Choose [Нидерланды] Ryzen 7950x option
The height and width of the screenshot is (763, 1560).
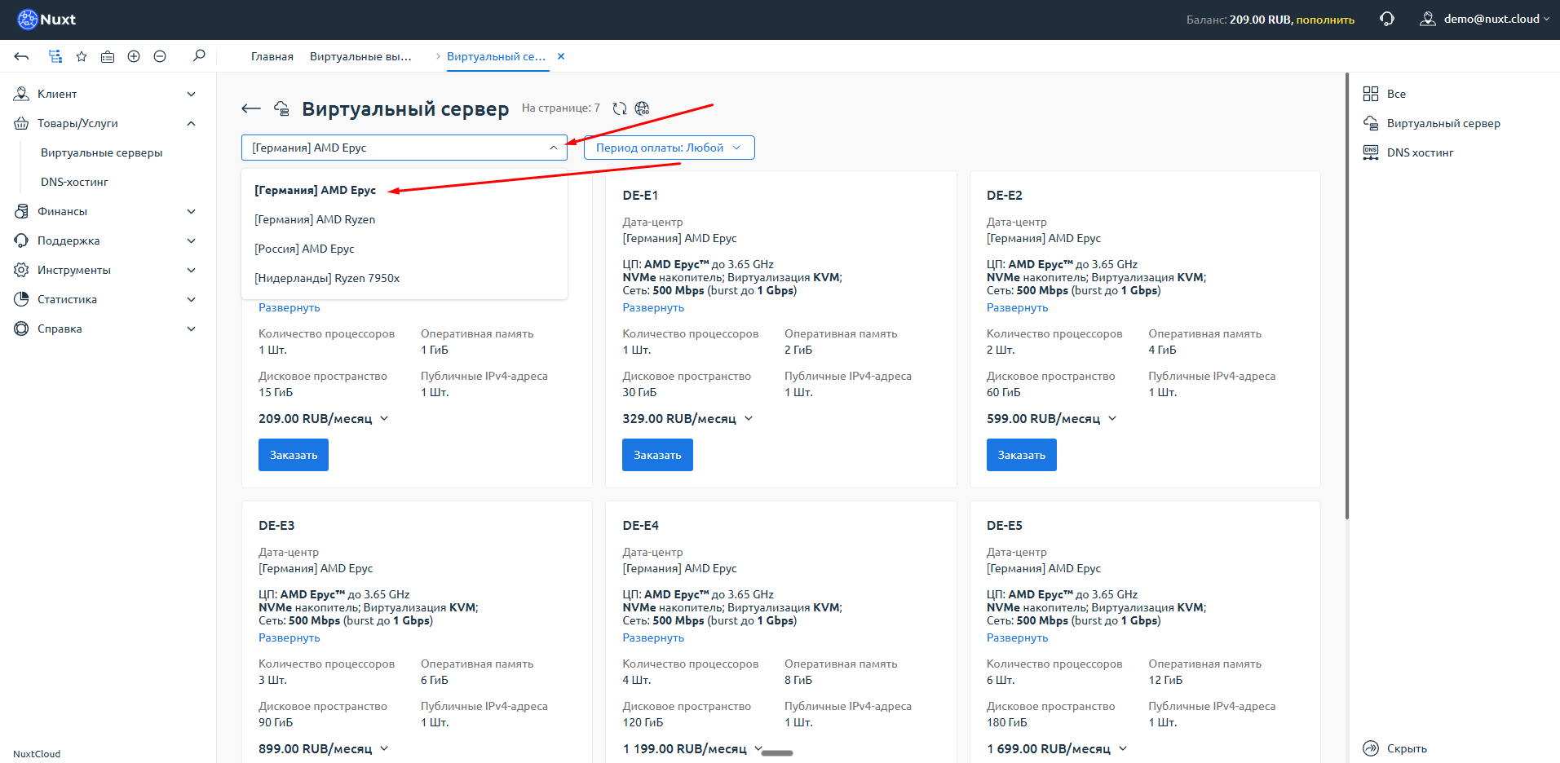pos(327,278)
